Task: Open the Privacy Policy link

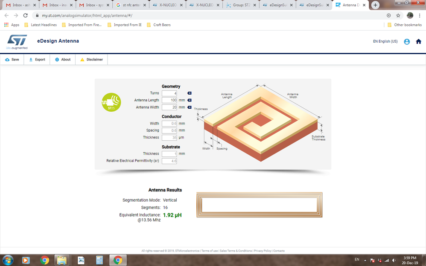Action: click(263, 251)
